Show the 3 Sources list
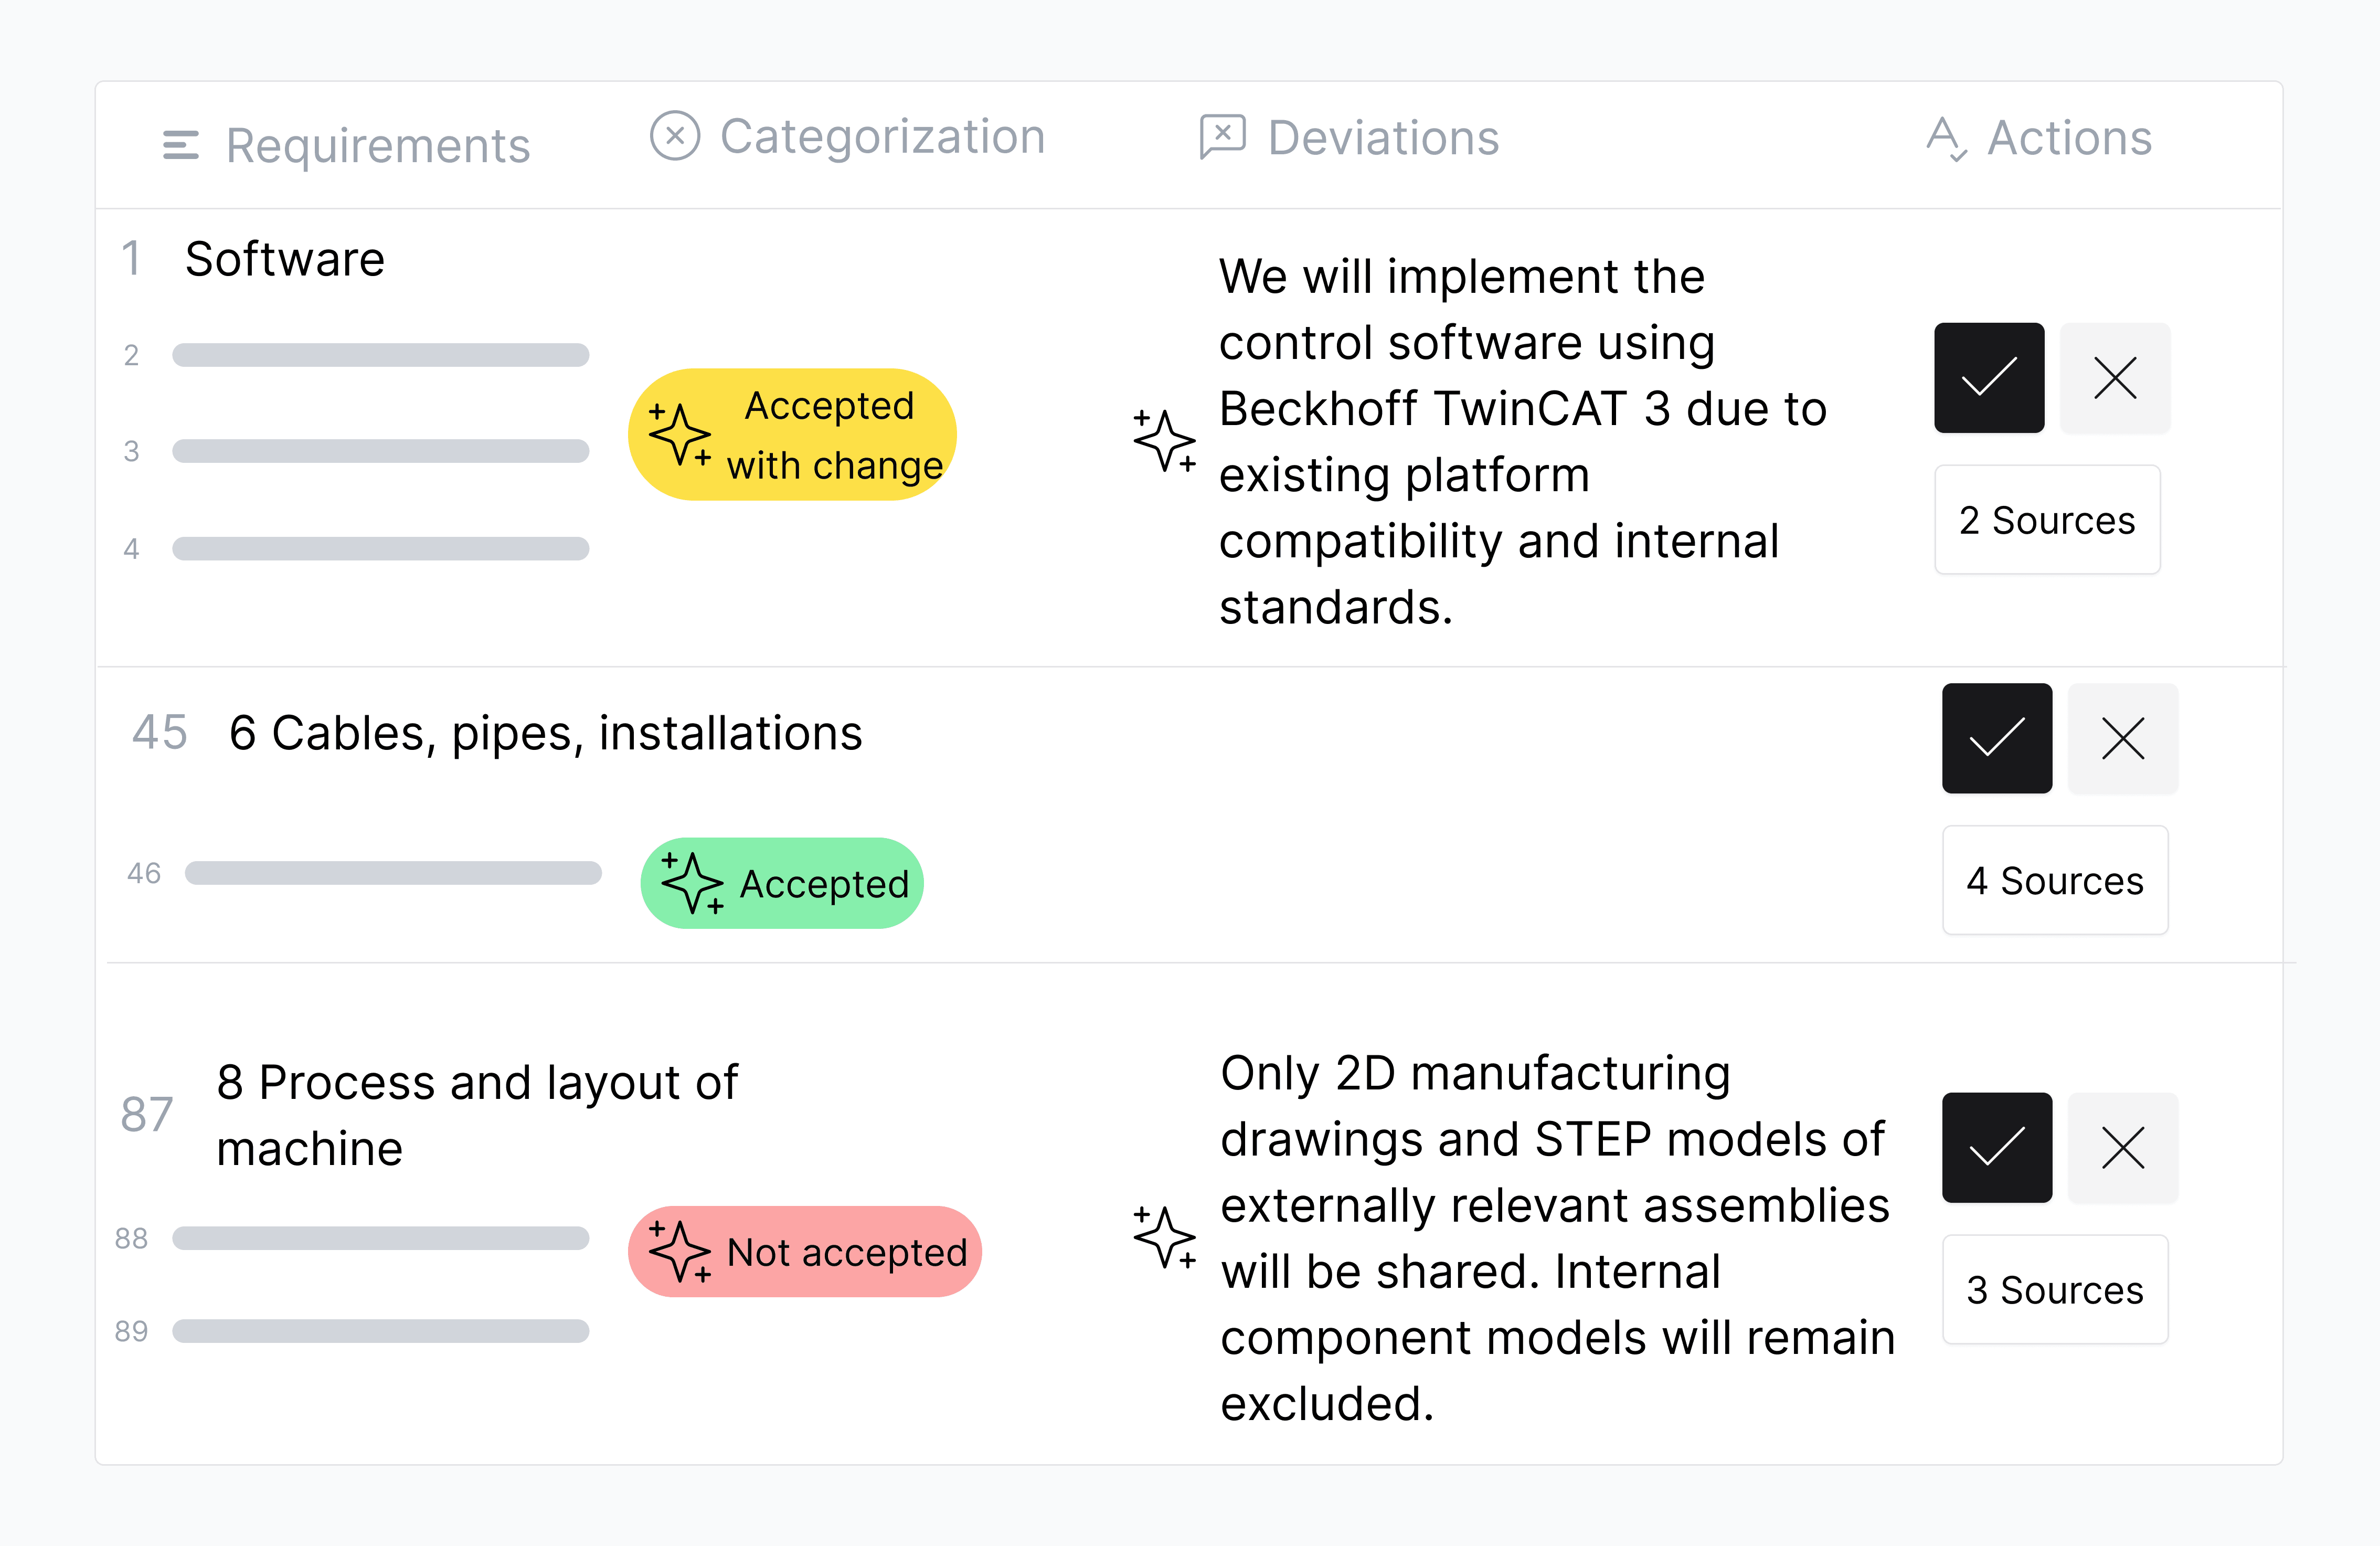This screenshot has width=2380, height=1546. pos(2055,1289)
